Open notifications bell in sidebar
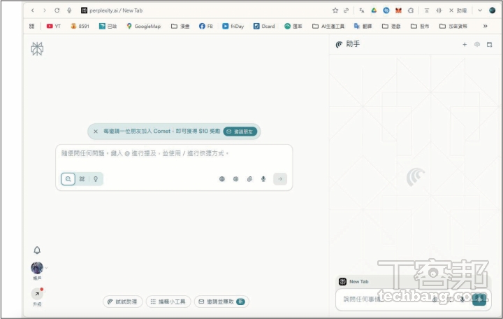The image size is (503, 319). click(37, 250)
